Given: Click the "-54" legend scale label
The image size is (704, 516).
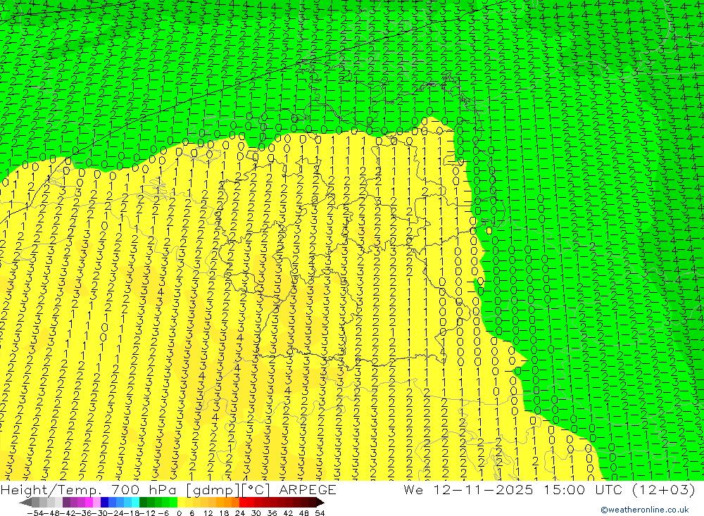Looking at the screenshot, I should tap(35, 513).
